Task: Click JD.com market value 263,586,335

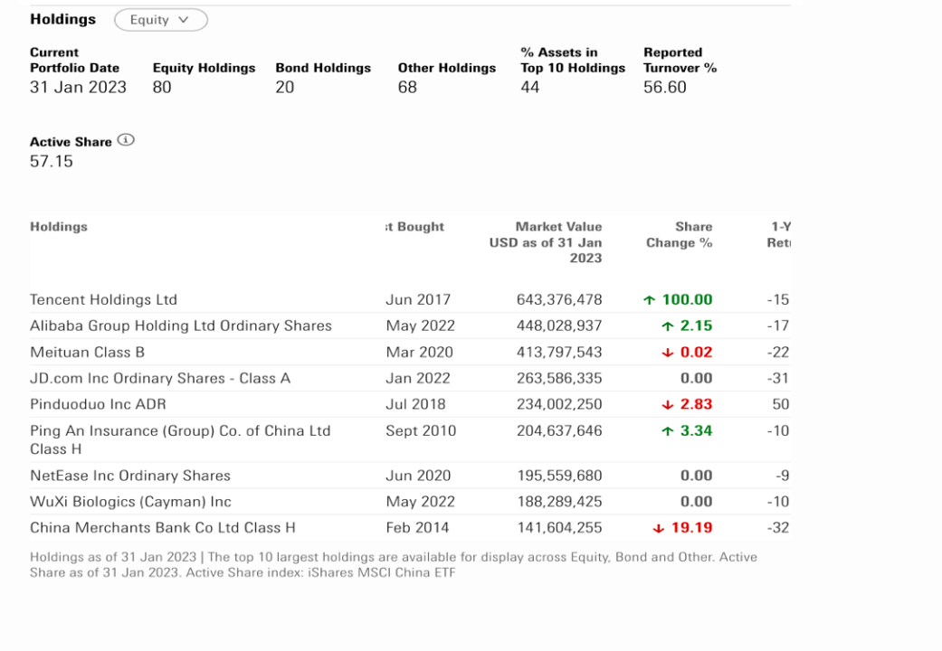Action: pos(559,378)
